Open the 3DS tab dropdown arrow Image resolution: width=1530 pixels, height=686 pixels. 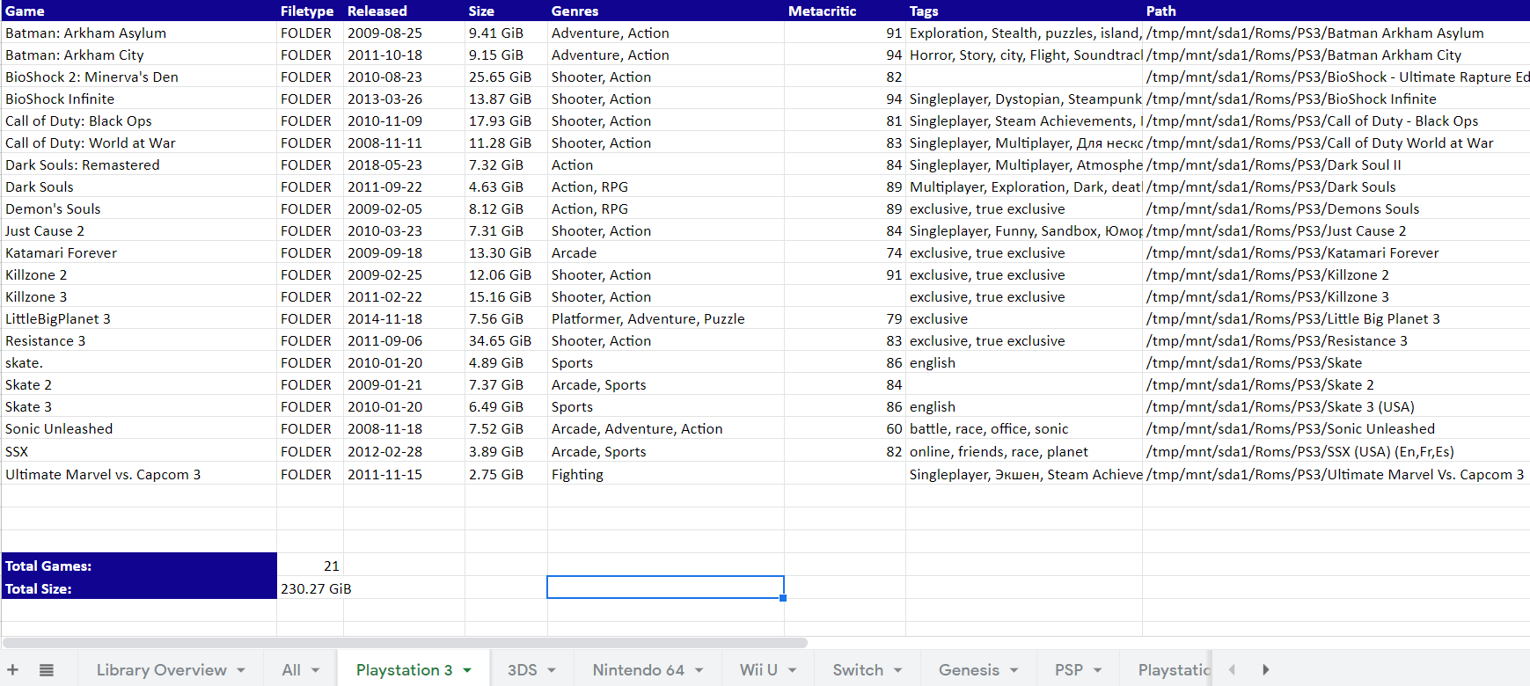[552, 670]
